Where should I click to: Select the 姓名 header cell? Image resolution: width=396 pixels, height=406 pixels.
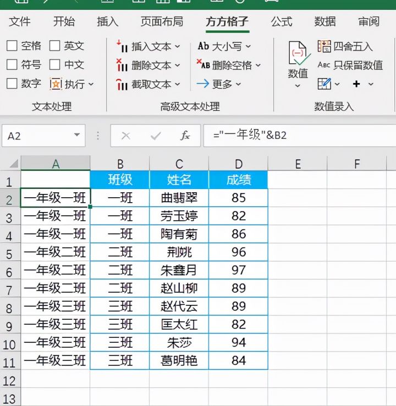point(179,180)
